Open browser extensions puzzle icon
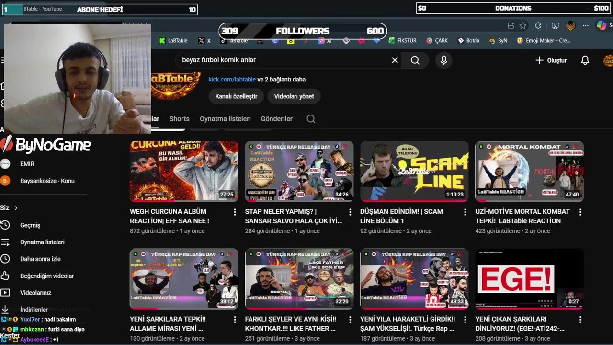The width and height of the screenshot is (613, 345). point(538,25)
